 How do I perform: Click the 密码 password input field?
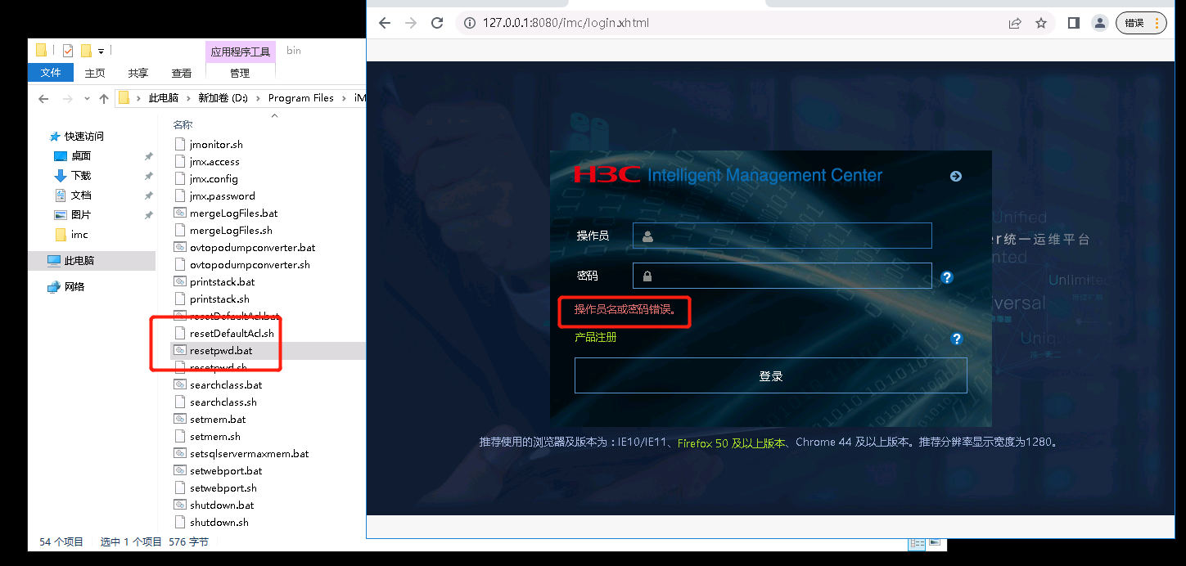tap(782, 276)
